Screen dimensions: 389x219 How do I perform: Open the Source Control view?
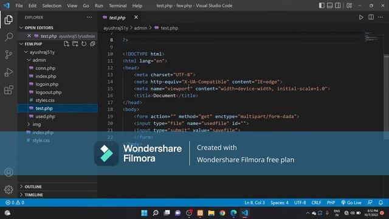(x=9, y=55)
